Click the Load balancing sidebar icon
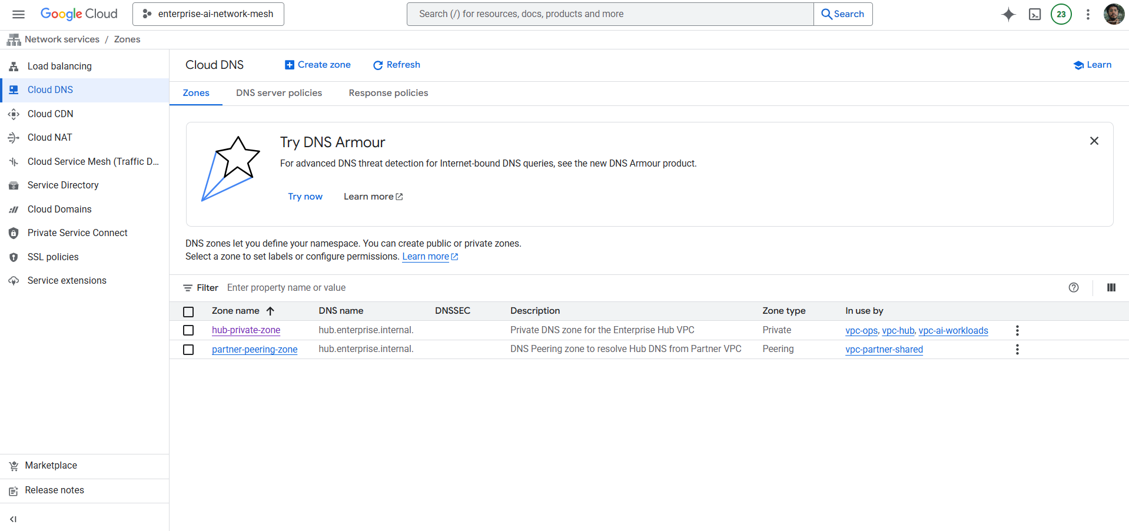The height and width of the screenshot is (531, 1129). pos(14,67)
